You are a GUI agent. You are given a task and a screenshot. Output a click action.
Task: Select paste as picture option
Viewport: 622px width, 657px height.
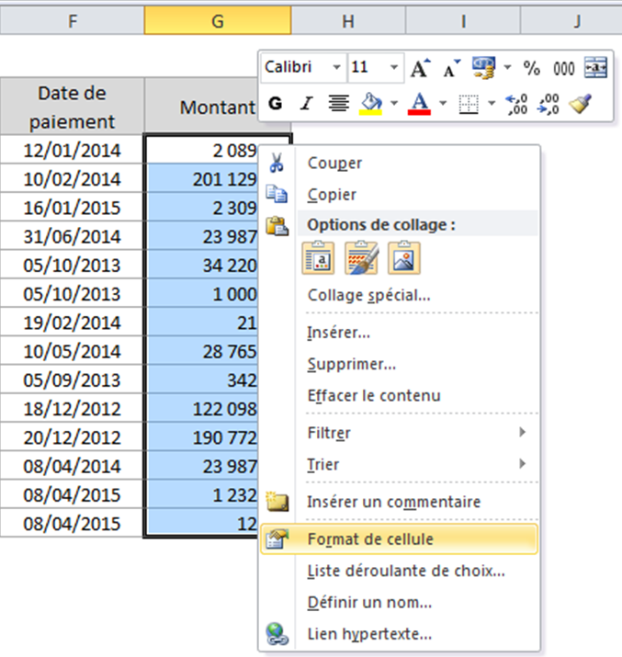coord(404,258)
